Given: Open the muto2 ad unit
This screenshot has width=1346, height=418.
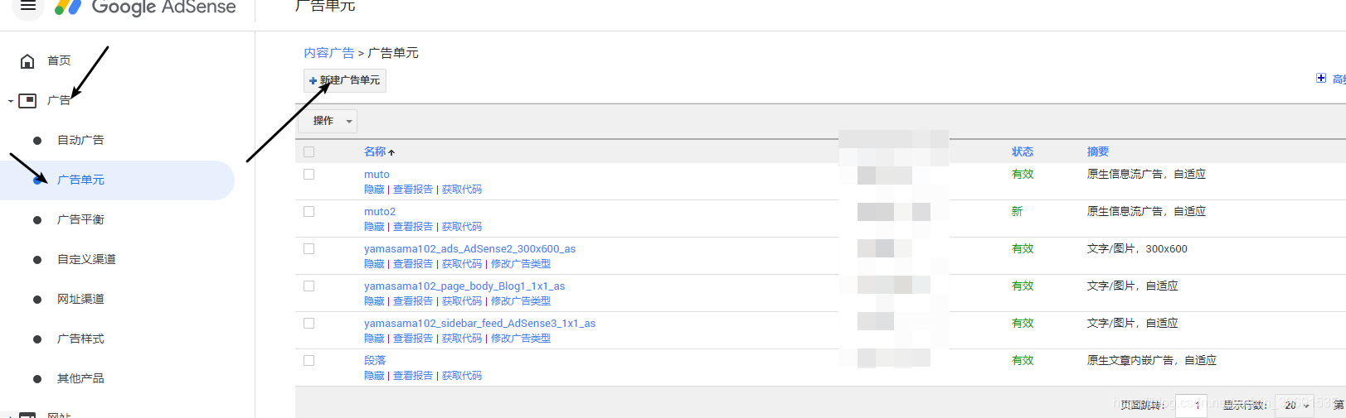Looking at the screenshot, I should click(x=380, y=212).
